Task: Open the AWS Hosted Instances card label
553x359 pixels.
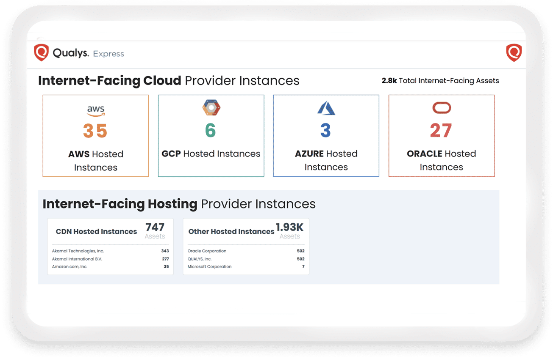Action: pos(96,161)
